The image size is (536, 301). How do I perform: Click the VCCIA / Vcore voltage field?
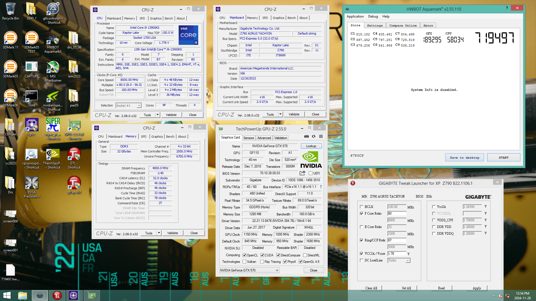(397, 254)
